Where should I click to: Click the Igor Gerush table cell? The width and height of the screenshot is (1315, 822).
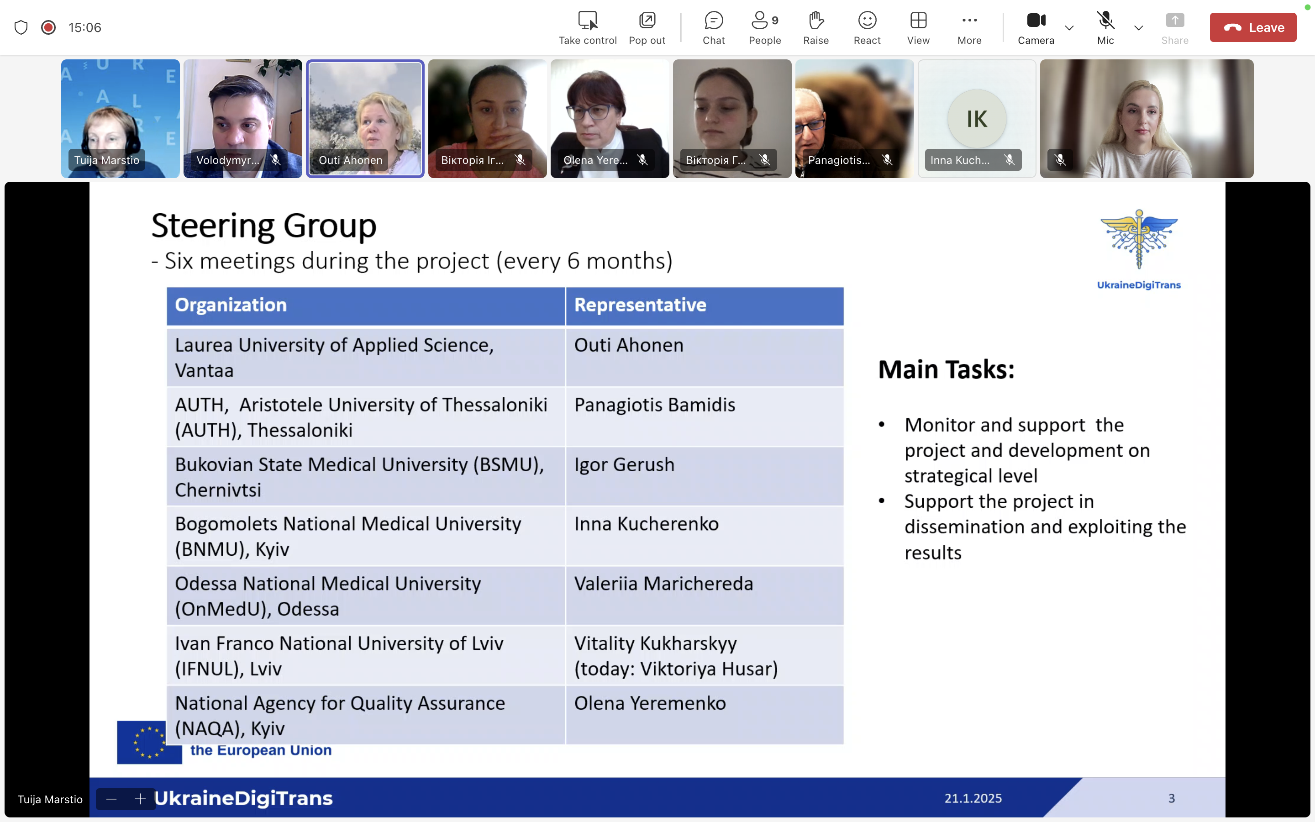click(705, 477)
